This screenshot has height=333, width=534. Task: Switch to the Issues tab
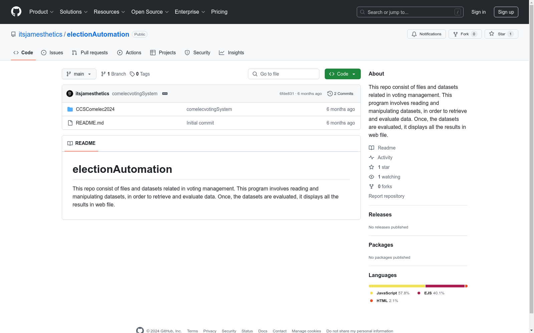pyautogui.click(x=52, y=53)
